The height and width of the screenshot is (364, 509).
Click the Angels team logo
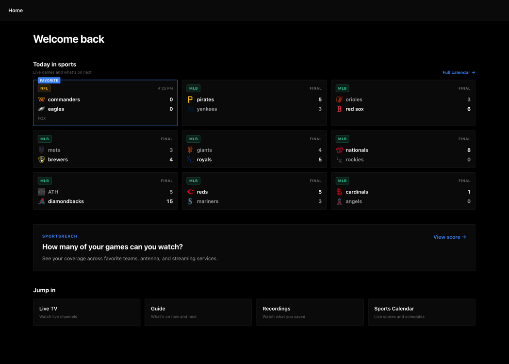coord(339,201)
